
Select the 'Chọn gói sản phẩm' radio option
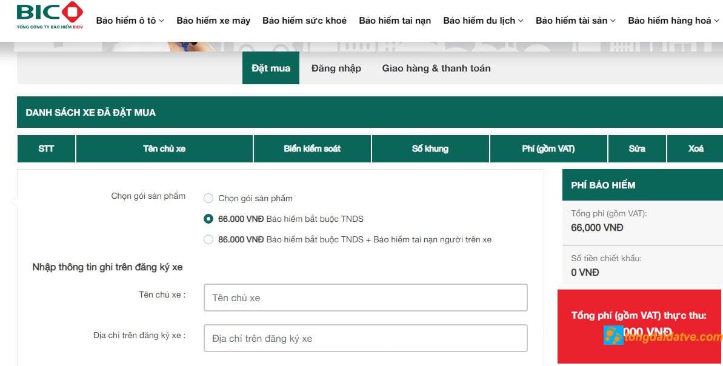tap(208, 198)
